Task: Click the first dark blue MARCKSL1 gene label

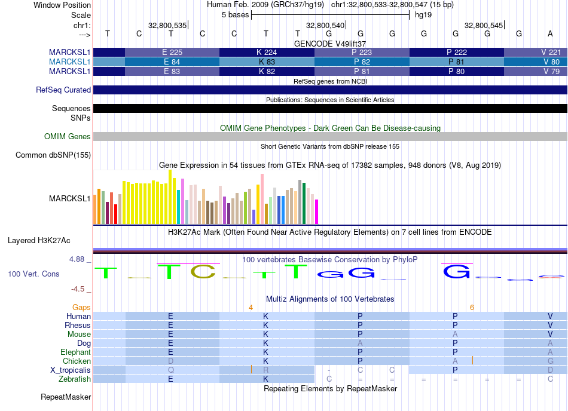Action: 69,52
